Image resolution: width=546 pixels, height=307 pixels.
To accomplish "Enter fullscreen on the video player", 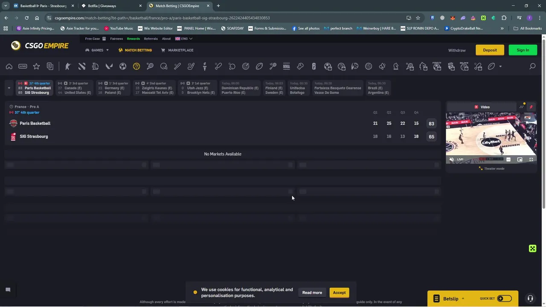I will click(531, 159).
